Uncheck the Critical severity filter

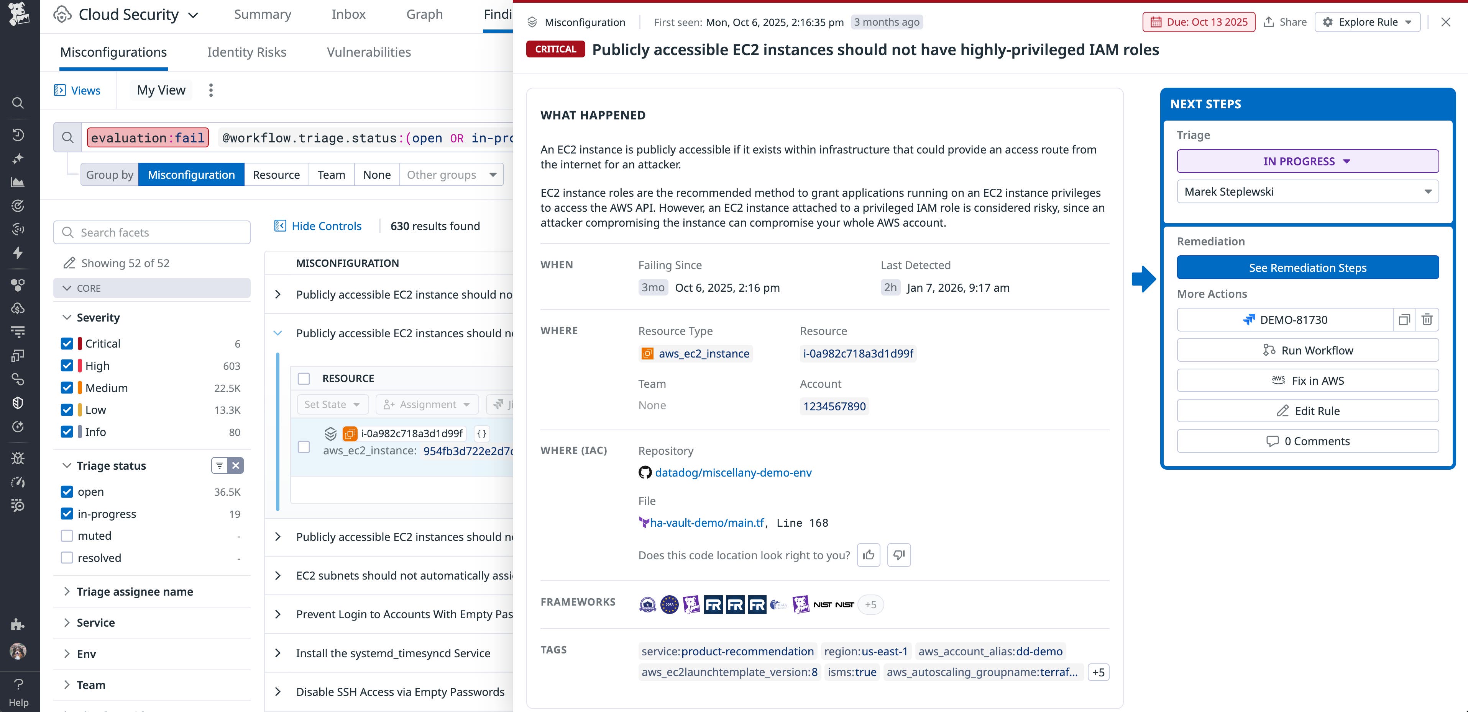[67, 343]
